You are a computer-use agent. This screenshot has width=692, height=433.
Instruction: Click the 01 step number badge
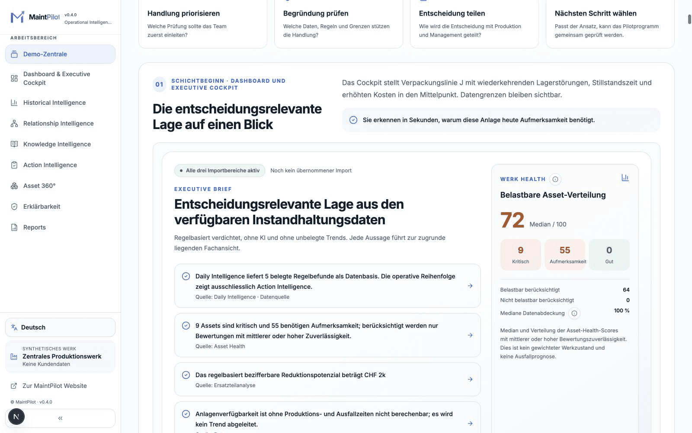click(x=160, y=84)
